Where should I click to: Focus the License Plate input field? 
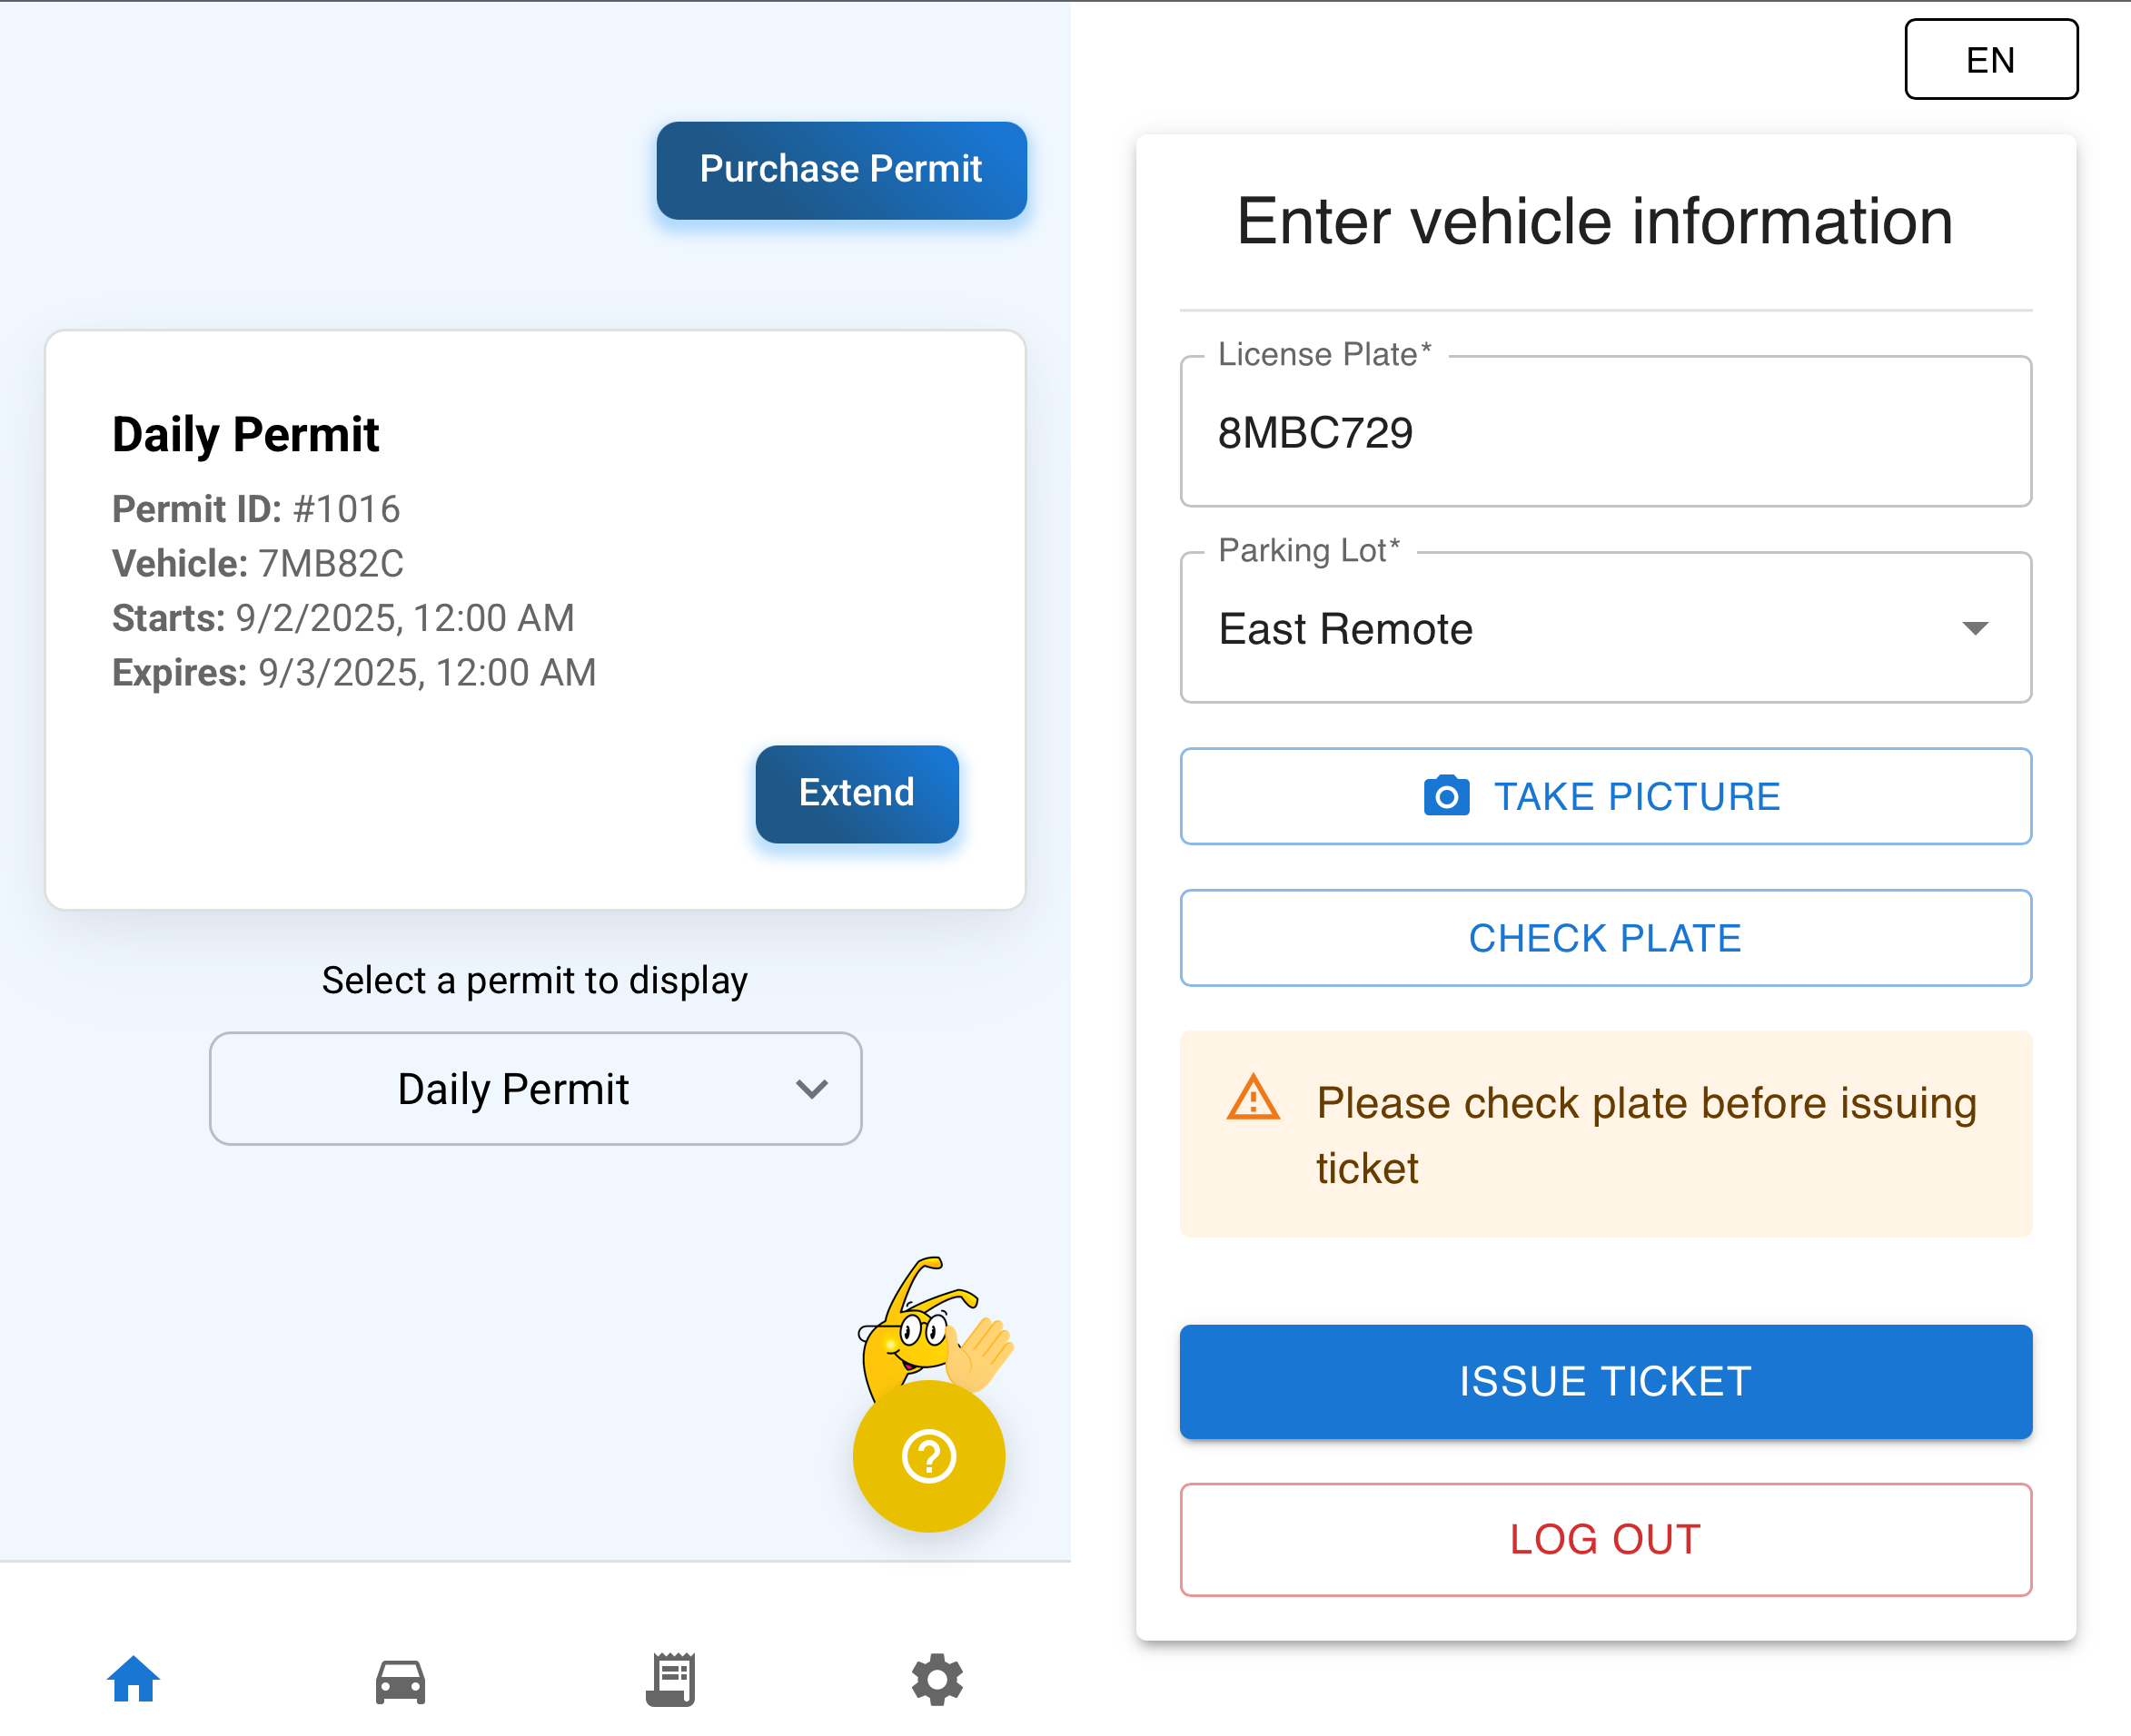[x=1606, y=432]
